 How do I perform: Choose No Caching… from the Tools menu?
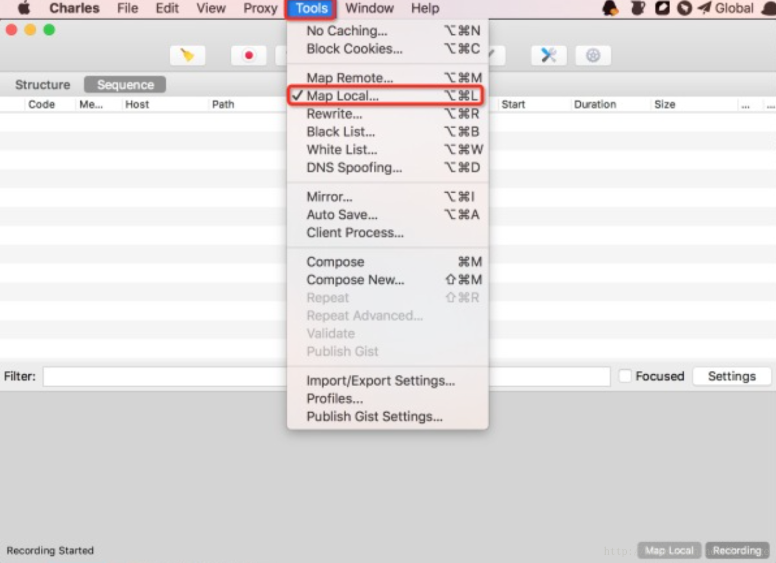387,31
